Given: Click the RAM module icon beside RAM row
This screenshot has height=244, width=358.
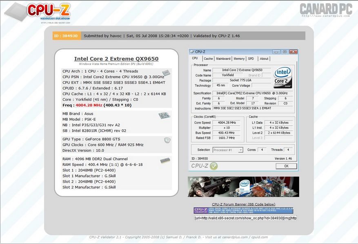Looking at the screenshot, I should (165, 161).
